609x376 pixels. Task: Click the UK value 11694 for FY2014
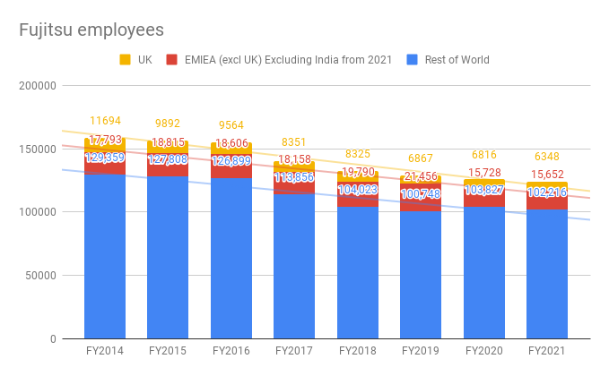click(105, 121)
